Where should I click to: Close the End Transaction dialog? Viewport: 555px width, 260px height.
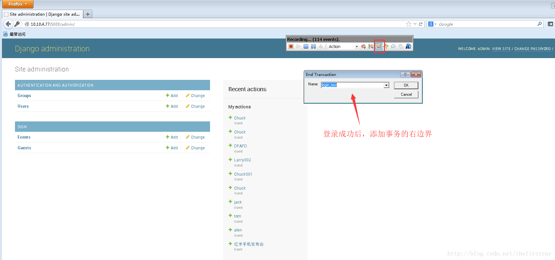[x=416, y=75]
